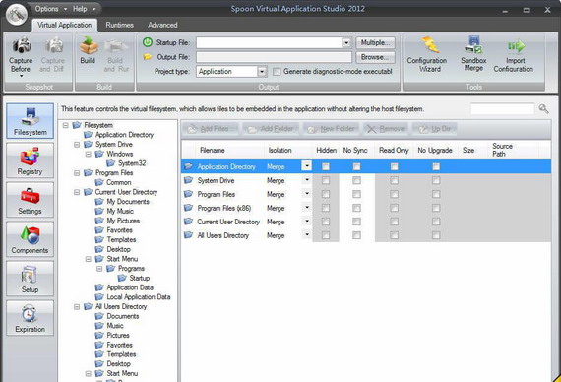Collapse the Filesystem root tree node
The width and height of the screenshot is (561, 382).
tap(66, 125)
